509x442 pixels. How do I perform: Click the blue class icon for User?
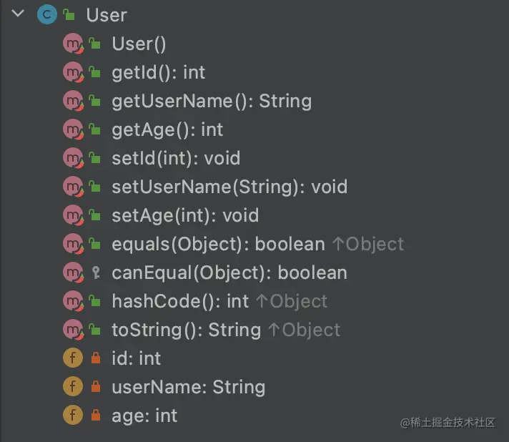click(47, 14)
